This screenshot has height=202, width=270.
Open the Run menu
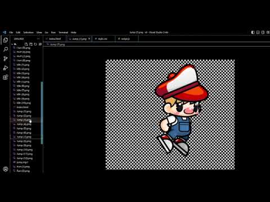coord(53,33)
